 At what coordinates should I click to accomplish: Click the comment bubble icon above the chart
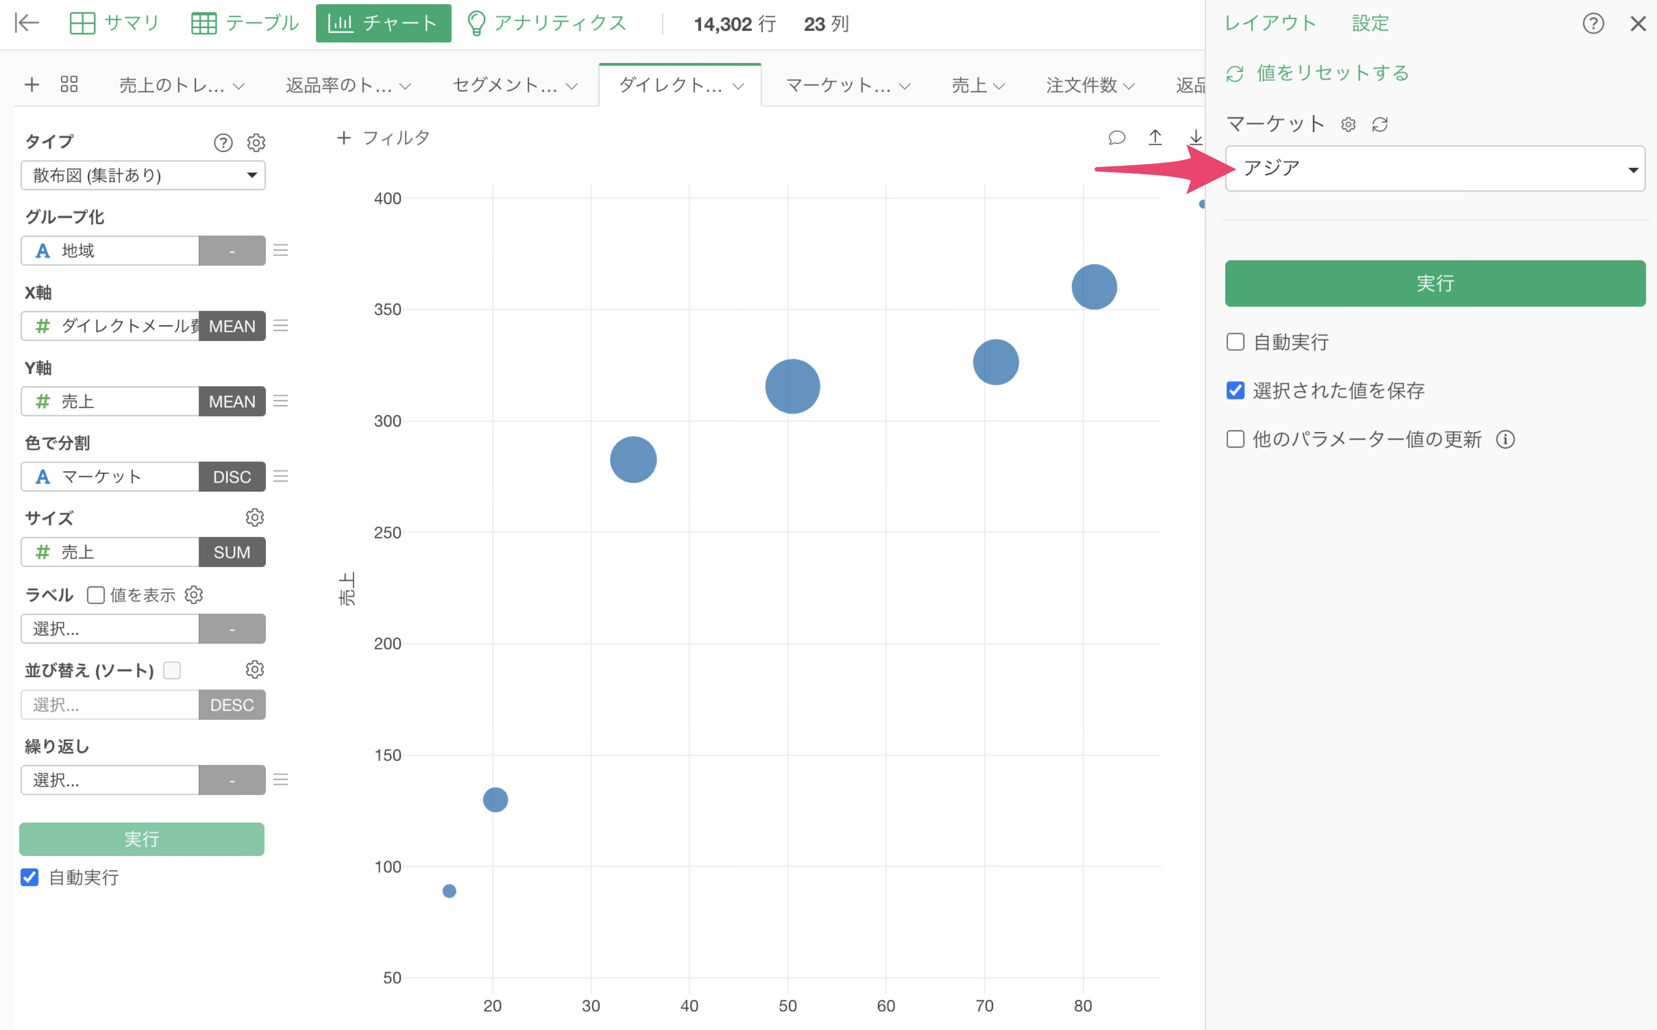[1116, 138]
